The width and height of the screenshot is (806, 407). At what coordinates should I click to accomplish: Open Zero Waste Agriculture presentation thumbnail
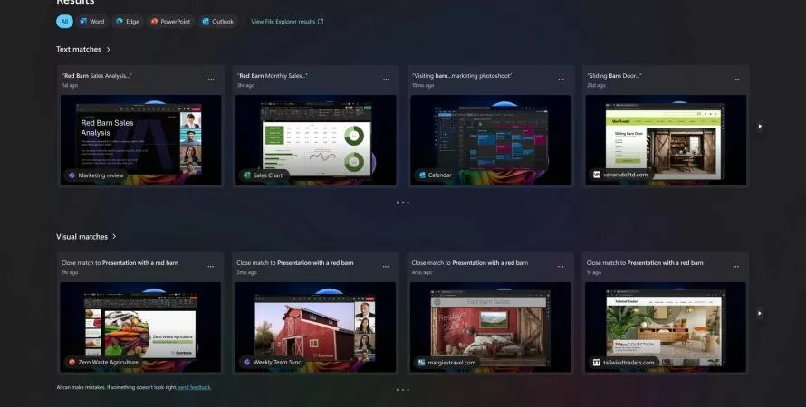[x=140, y=327]
